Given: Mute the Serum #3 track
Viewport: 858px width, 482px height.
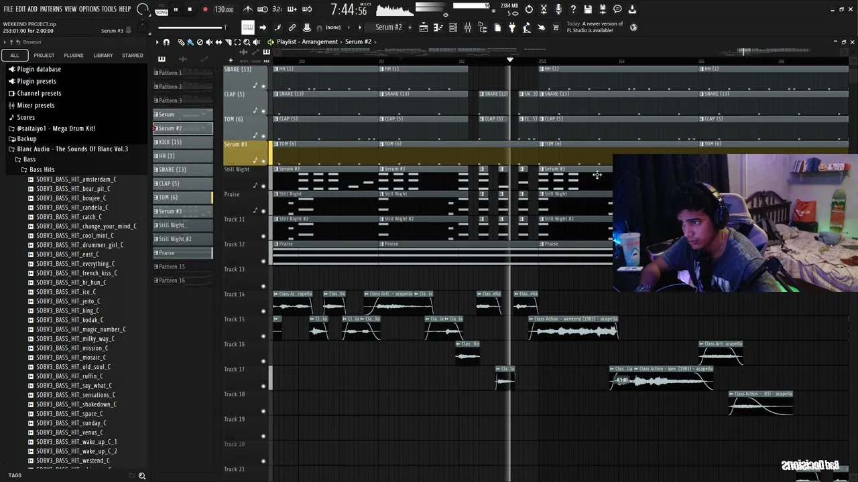Looking at the screenshot, I should [x=263, y=161].
